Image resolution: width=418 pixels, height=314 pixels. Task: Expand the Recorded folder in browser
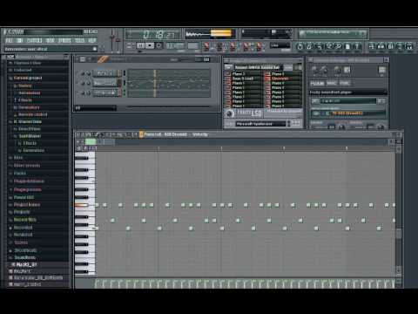click(x=23, y=228)
